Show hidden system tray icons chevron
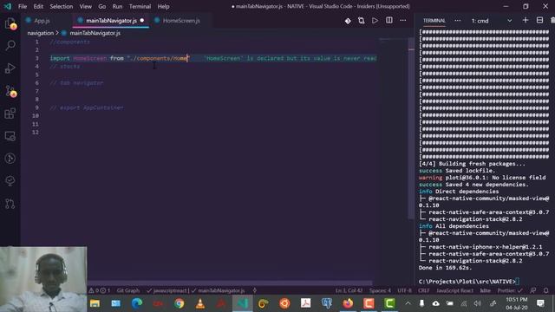Image resolution: width=555 pixels, height=312 pixels. [x=408, y=303]
